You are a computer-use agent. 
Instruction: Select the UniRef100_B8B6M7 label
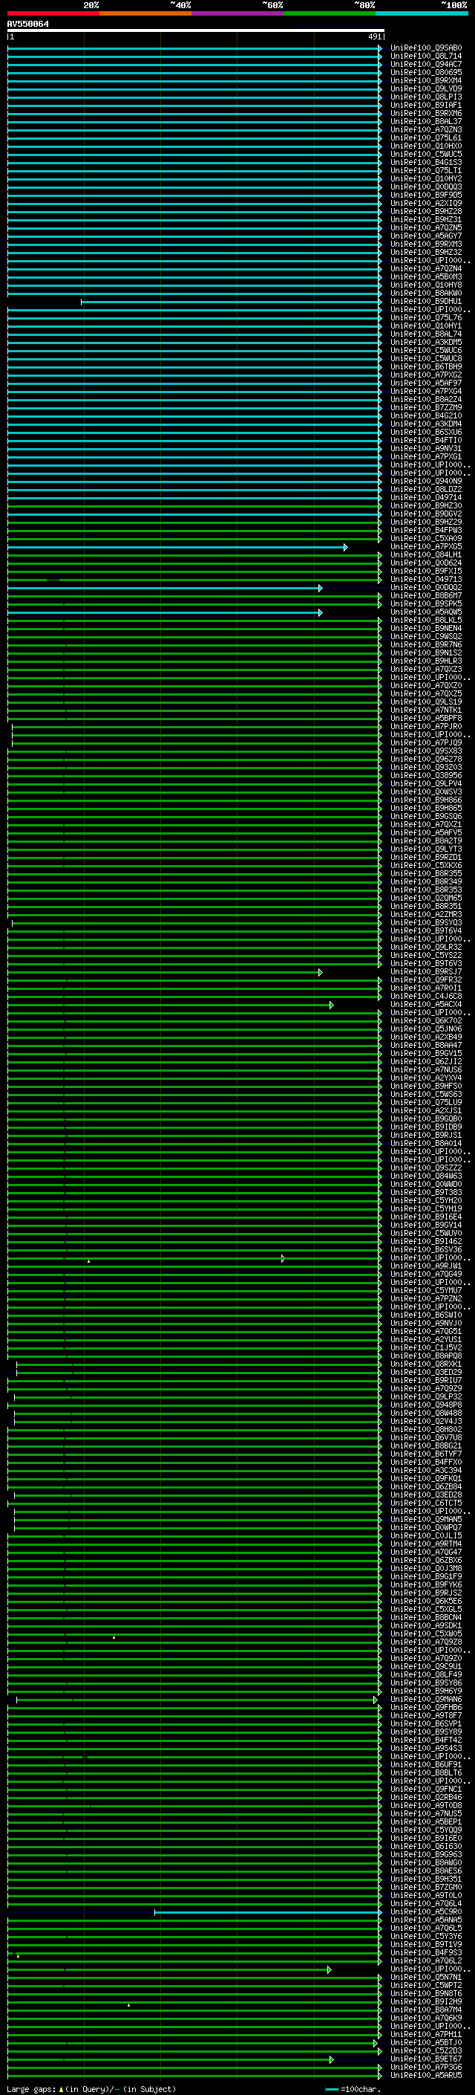point(425,595)
